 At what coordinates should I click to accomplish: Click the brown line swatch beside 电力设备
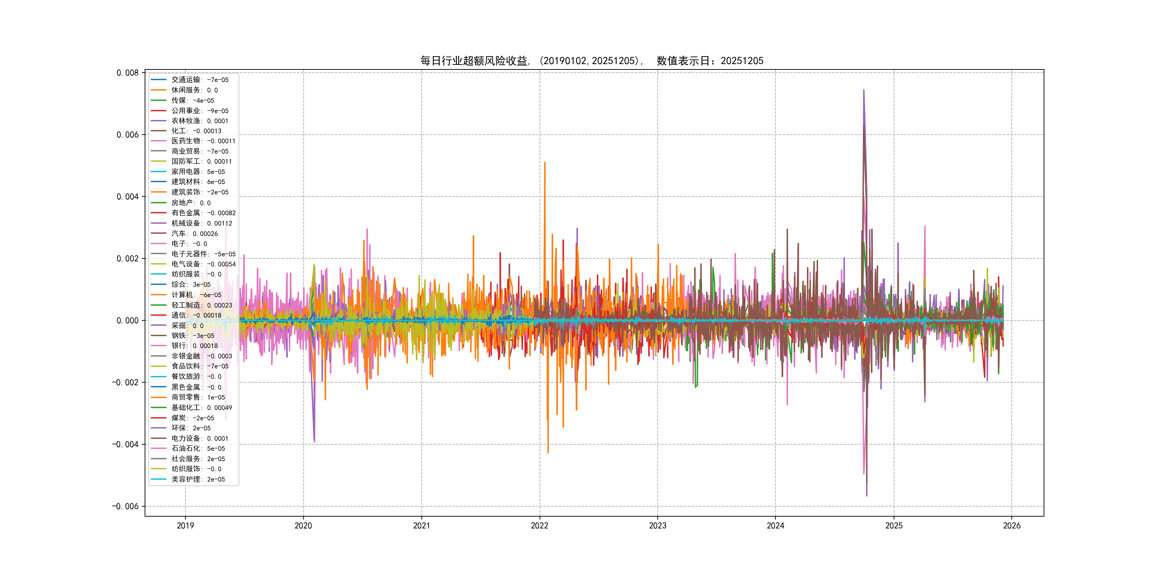[159, 438]
